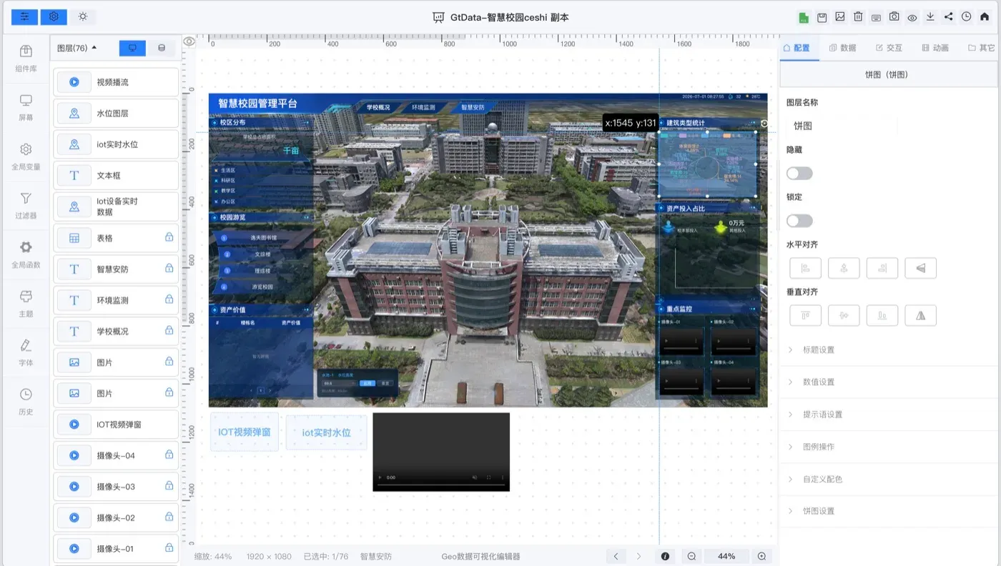This screenshot has width=1001, height=566.
Task: Click the zoom in magnifier button
Action: click(761, 556)
